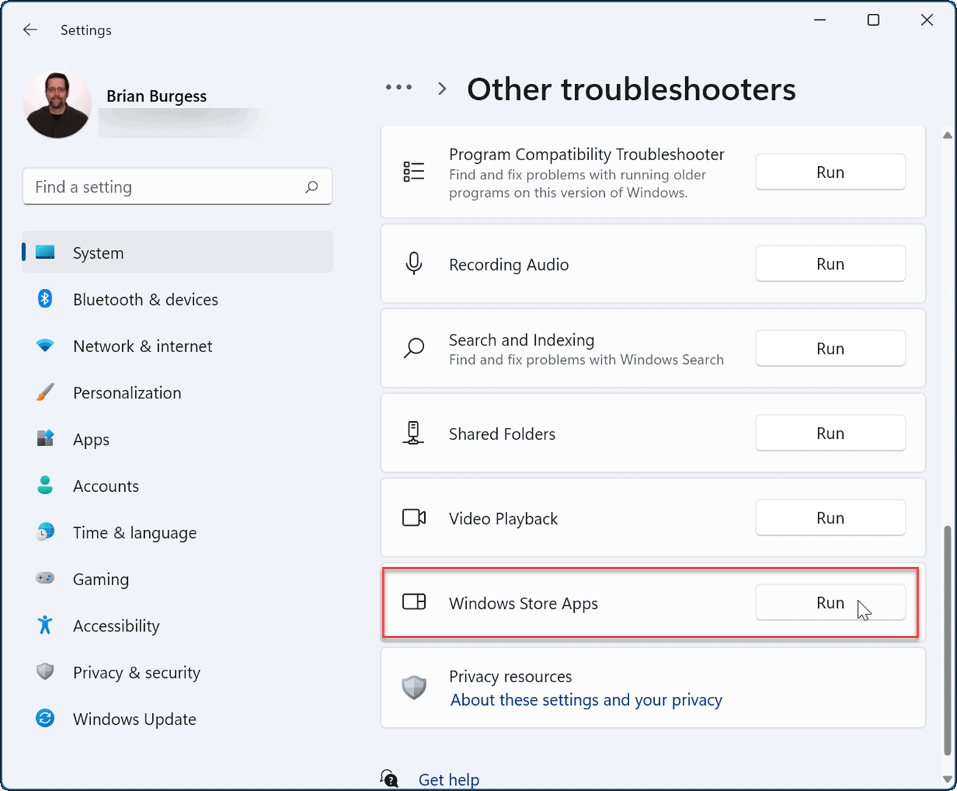Viewport: 957px width, 791px height.
Task: Open About these settings and your privacy
Action: click(x=585, y=700)
